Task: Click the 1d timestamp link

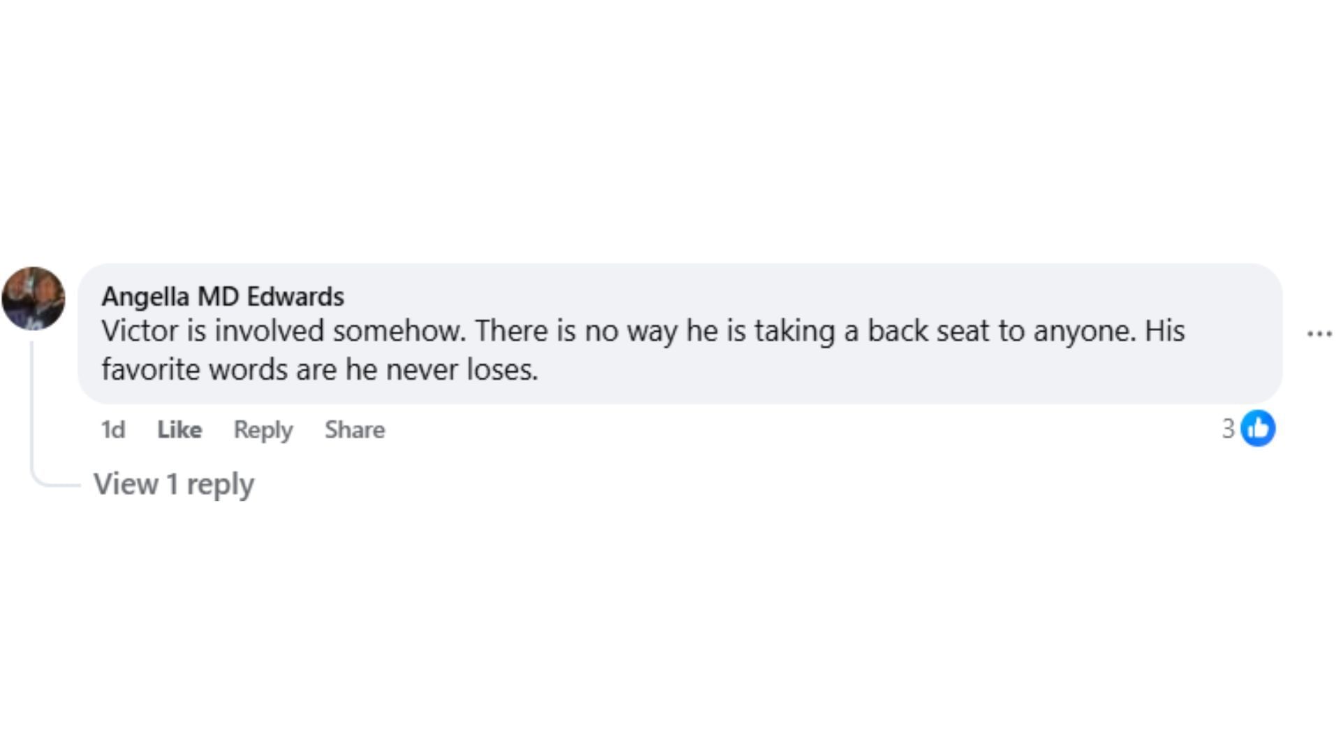Action: coord(112,429)
